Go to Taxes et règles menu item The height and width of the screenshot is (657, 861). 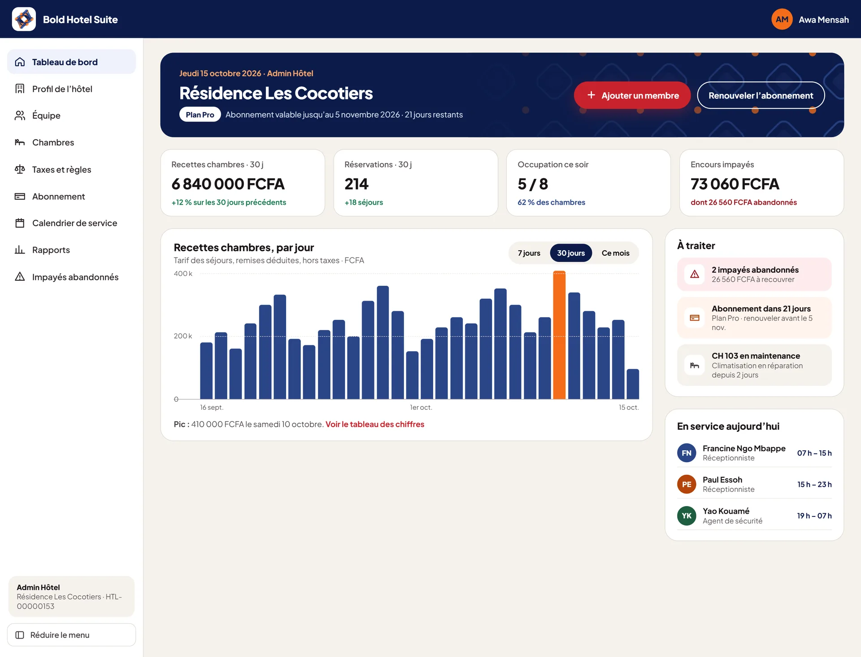pyautogui.click(x=71, y=169)
